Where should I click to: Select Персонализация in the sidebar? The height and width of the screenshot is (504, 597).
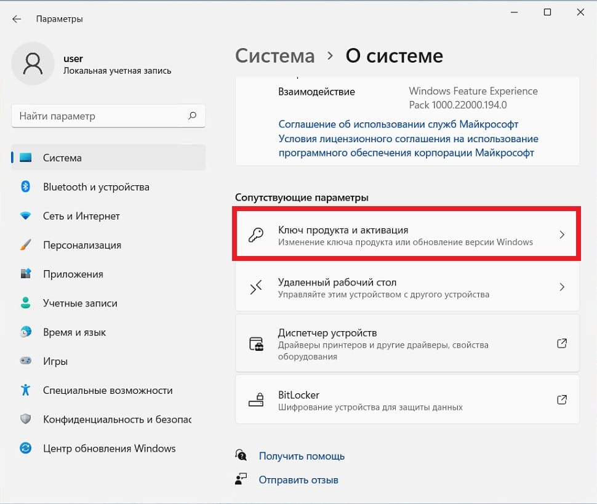point(108,245)
